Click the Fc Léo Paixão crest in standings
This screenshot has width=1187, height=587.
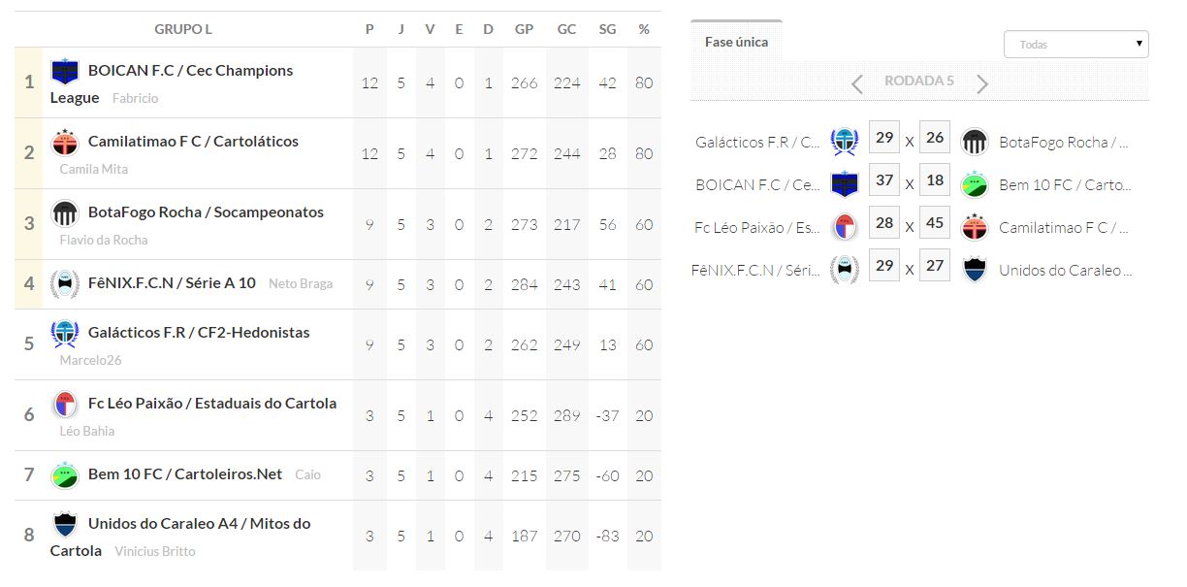click(65, 405)
